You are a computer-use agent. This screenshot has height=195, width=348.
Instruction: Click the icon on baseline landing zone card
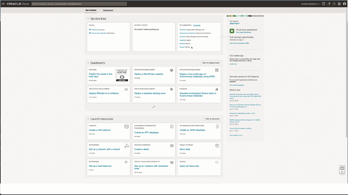tap(172, 89)
